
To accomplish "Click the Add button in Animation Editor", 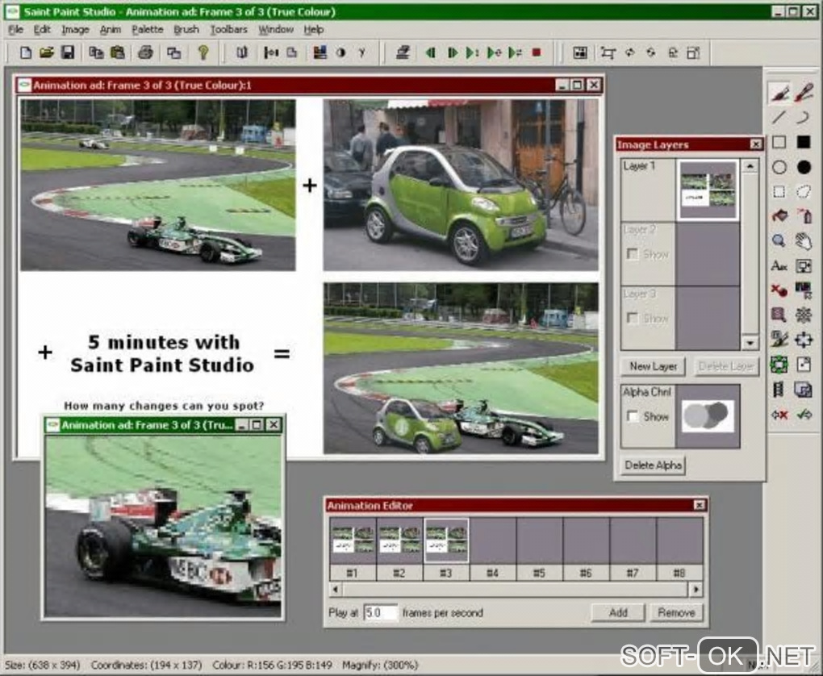I will pos(618,612).
